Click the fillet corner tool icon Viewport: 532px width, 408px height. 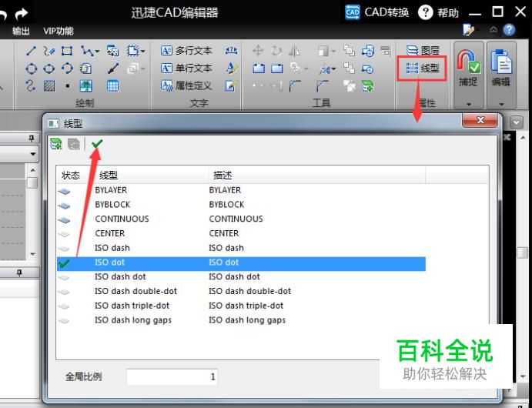coord(295,85)
